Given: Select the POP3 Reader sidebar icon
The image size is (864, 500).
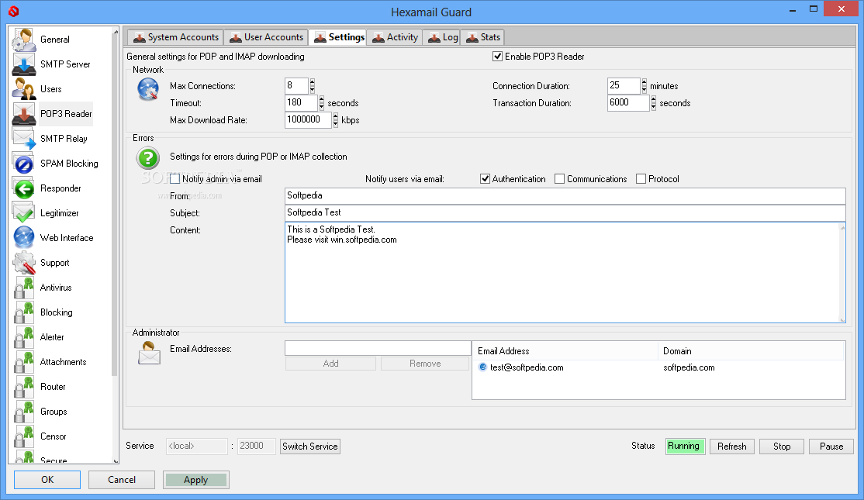Looking at the screenshot, I should click(x=24, y=114).
